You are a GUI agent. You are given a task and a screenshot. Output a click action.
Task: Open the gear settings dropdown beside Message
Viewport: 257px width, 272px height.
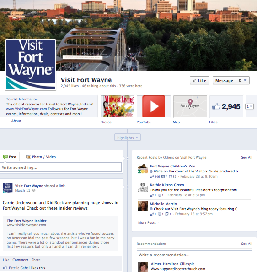click(243, 80)
